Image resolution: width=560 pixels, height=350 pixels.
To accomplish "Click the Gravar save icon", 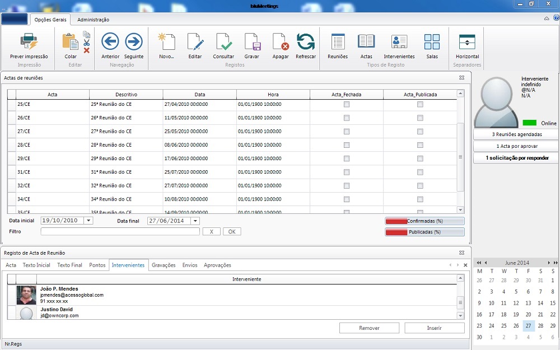I will [x=252, y=42].
